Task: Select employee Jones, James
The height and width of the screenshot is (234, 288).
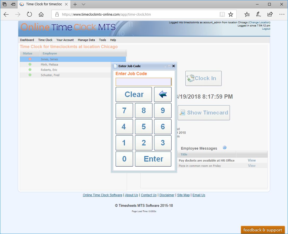Action: [x=73, y=59]
